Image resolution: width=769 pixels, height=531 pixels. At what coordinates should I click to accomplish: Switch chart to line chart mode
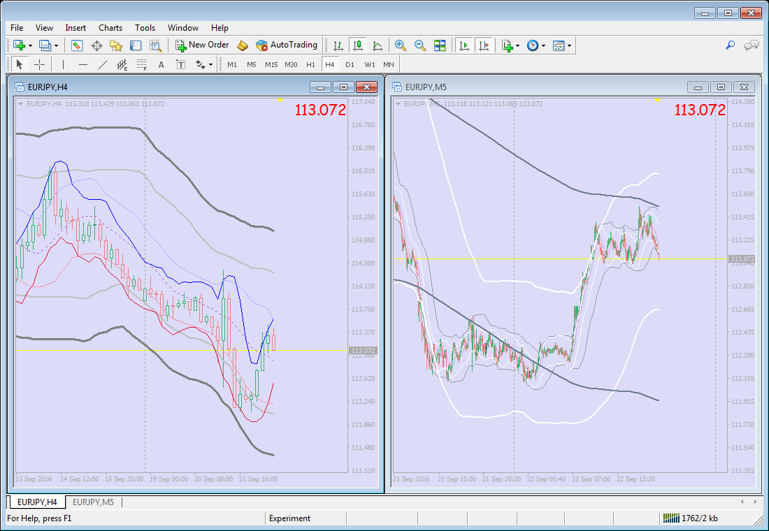378,45
